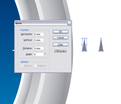Image resolution: width=121 pixels, height=104 pixels.
Task: Click the Distance input field
Action: coord(38,48)
